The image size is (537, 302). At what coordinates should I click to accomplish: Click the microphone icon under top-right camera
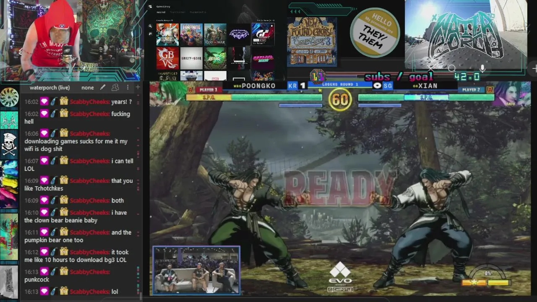click(482, 68)
